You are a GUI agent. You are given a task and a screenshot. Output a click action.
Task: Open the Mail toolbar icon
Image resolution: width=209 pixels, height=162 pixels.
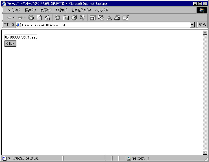pos(101,18)
